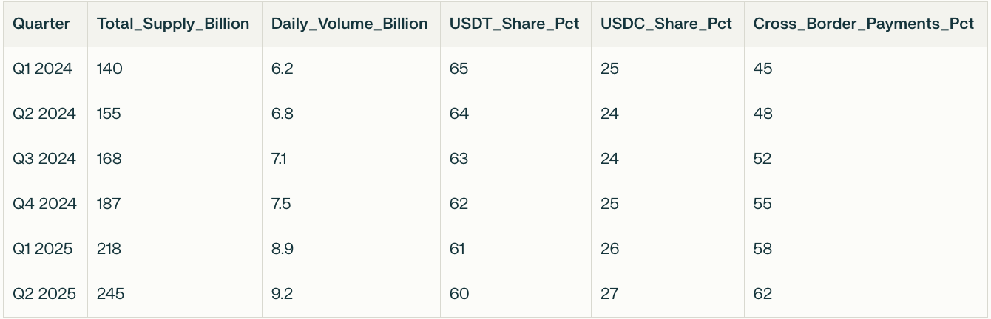Image resolution: width=991 pixels, height=319 pixels.
Task: Select the USDC_Share_Pct header cell
Action: pyautogui.click(x=666, y=24)
